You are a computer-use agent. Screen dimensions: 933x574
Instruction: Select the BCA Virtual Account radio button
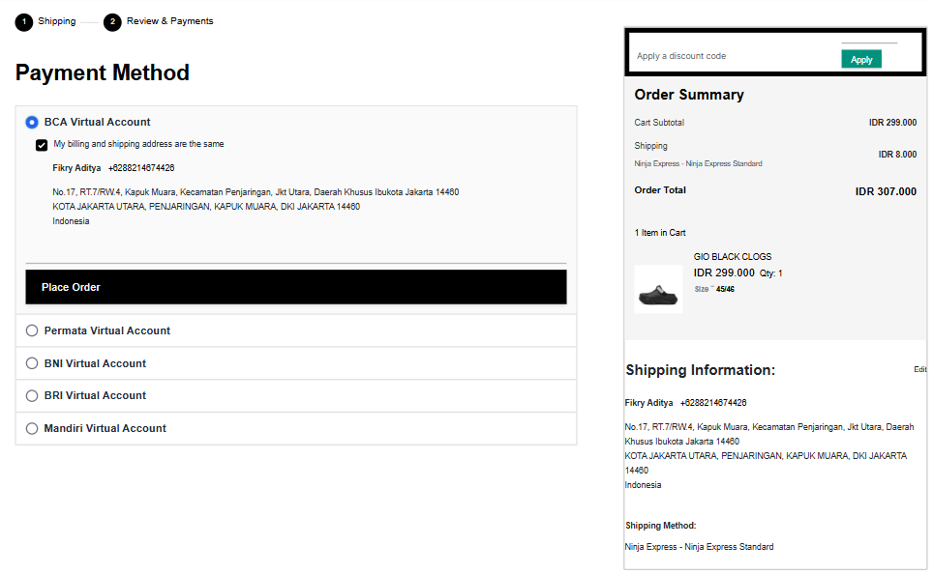pyautogui.click(x=32, y=123)
